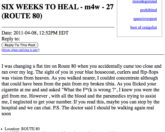Click quoted text 'What the F*(k is wrong ?'
Viewport: 165px width, 132px height.
pyautogui.click(x=89, y=90)
